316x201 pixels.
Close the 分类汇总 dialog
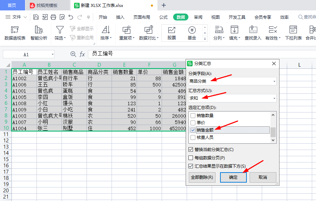pos(274,64)
